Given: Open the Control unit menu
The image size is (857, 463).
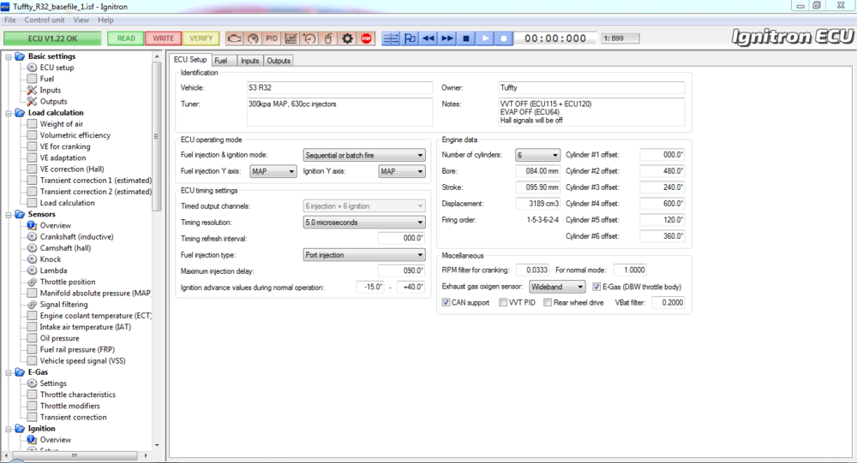Looking at the screenshot, I should point(45,21).
